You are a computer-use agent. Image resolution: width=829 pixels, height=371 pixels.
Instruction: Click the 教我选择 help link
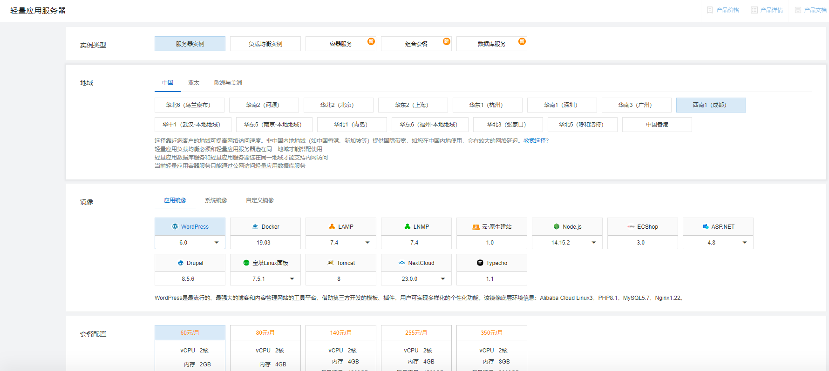click(536, 141)
